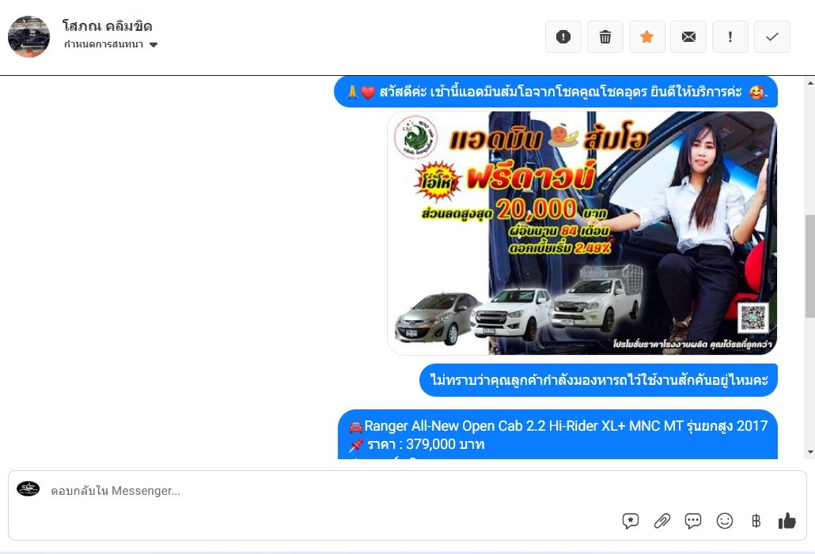Open โสภณ คลิมขิด profile picture

click(28, 36)
